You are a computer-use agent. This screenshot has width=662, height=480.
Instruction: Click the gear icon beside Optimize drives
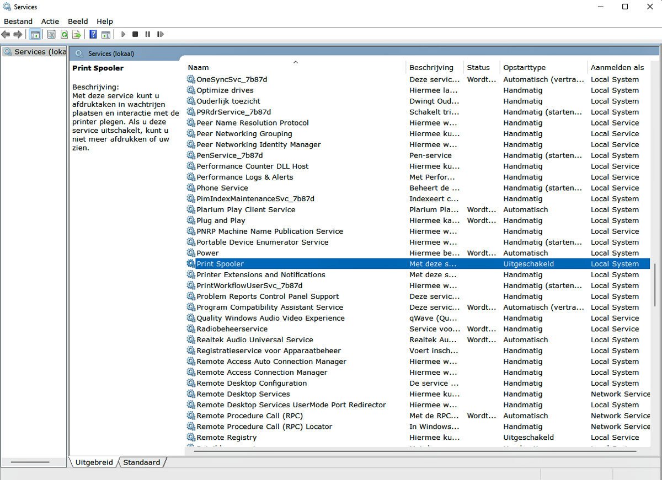click(x=191, y=90)
